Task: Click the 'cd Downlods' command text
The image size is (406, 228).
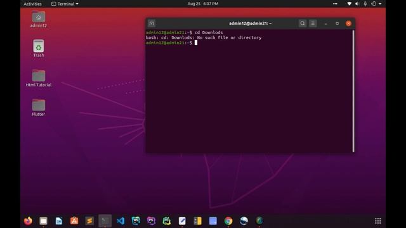Action: tap(209, 32)
